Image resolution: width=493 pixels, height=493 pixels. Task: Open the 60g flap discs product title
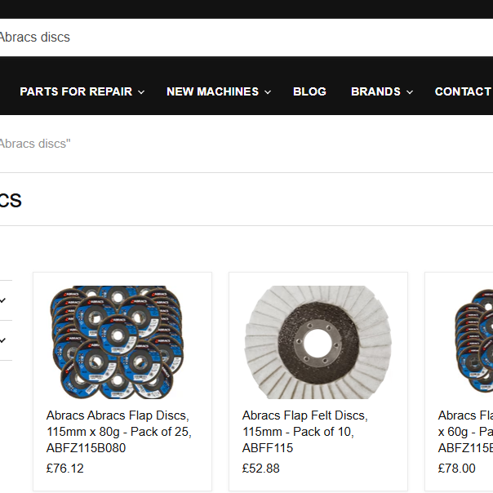pyautogui.click(x=465, y=432)
